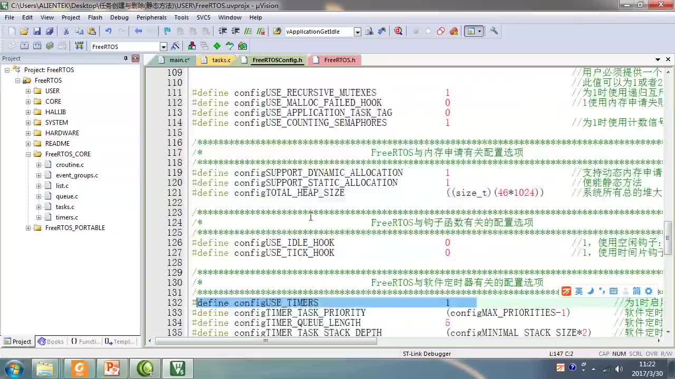
Task: Click the find text input field
Action: click(x=319, y=32)
